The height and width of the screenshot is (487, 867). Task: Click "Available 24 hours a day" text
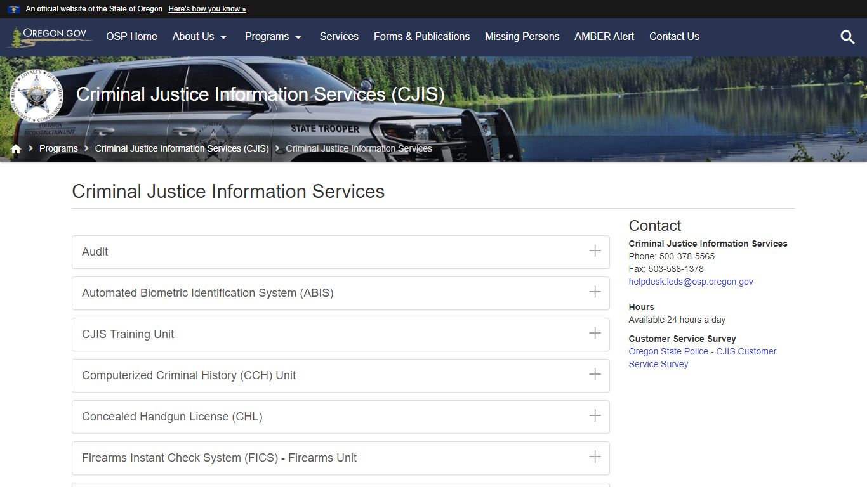(x=677, y=320)
